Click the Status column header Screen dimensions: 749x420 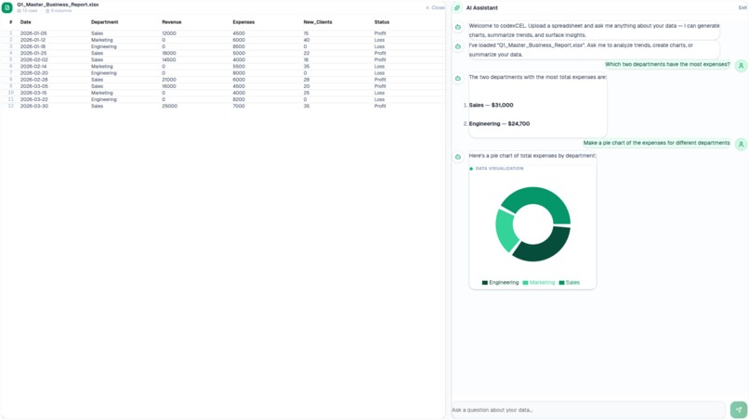pyautogui.click(x=382, y=22)
